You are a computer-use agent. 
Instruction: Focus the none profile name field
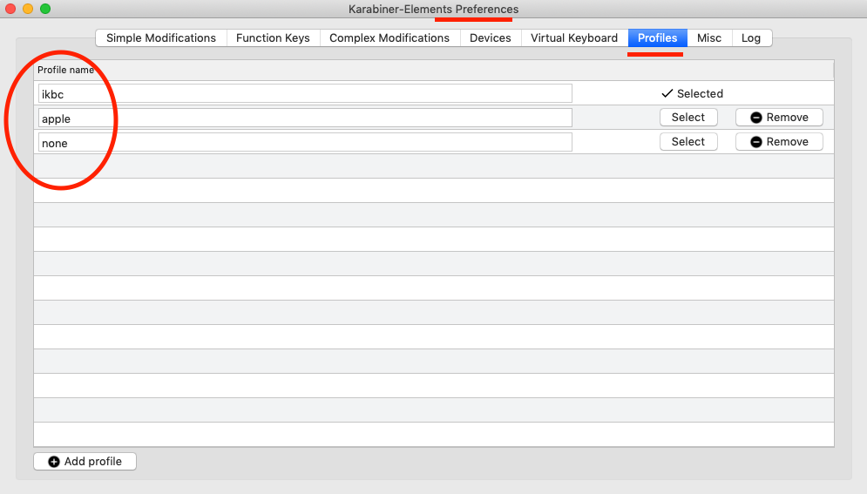click(x=305, y=143)
